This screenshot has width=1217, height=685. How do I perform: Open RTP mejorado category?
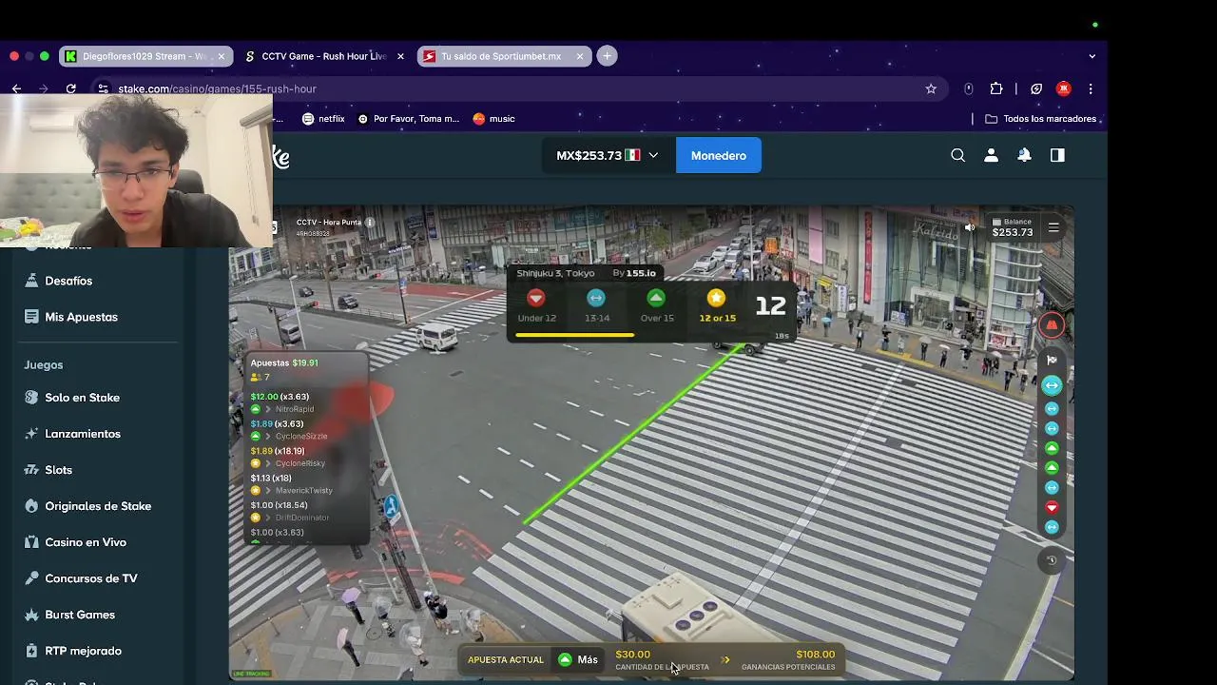click(83, 651)
